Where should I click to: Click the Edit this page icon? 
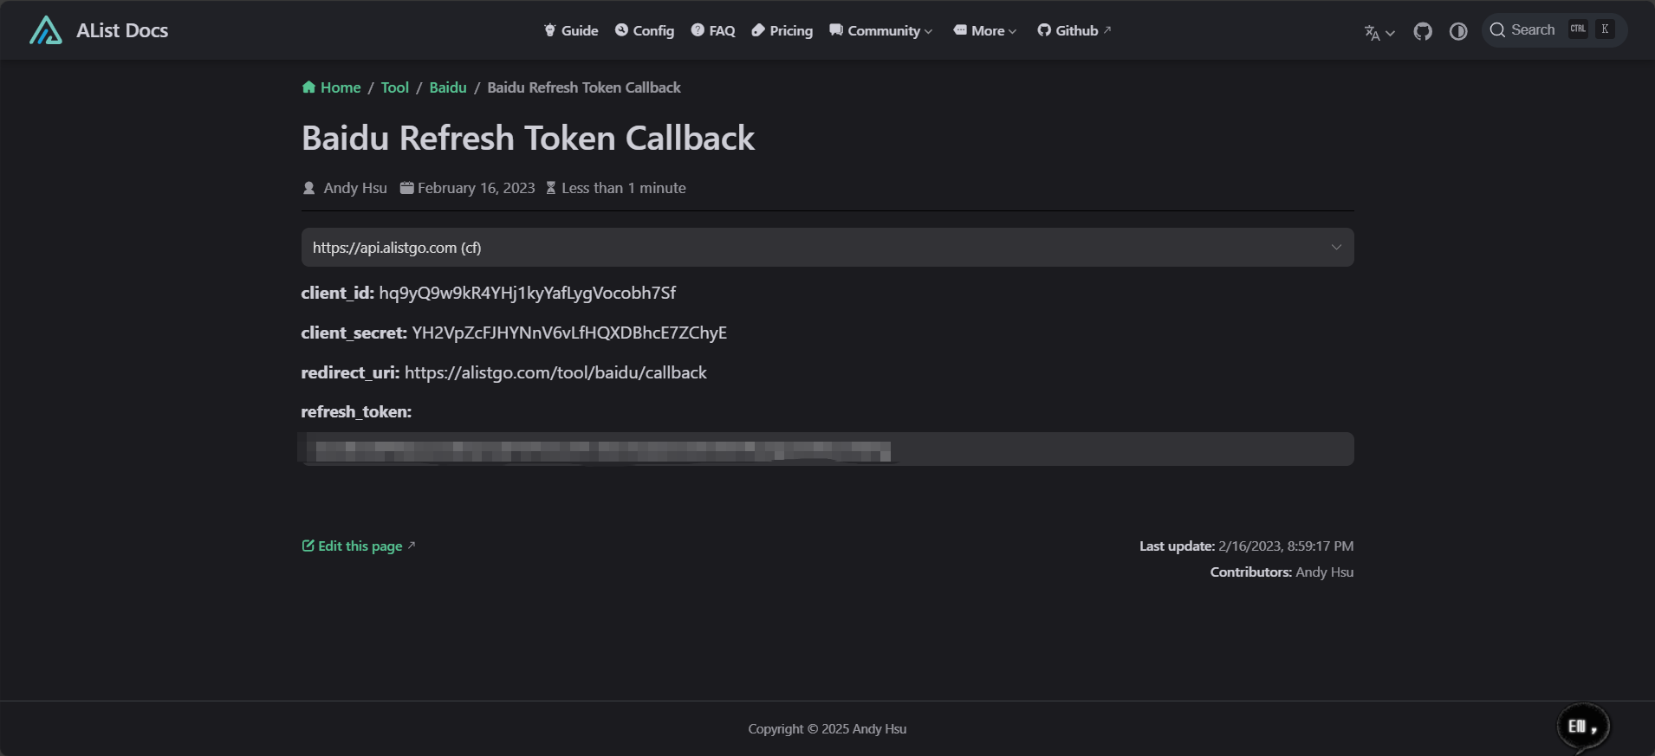click(308, 546)
